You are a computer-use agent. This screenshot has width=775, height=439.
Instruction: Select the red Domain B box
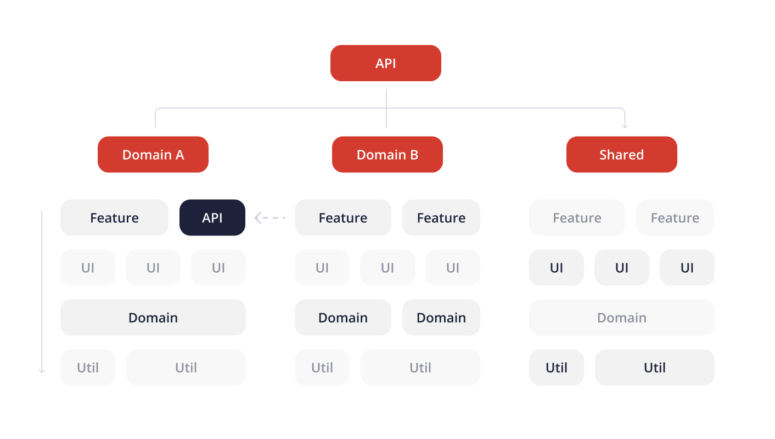coord(387,154)
